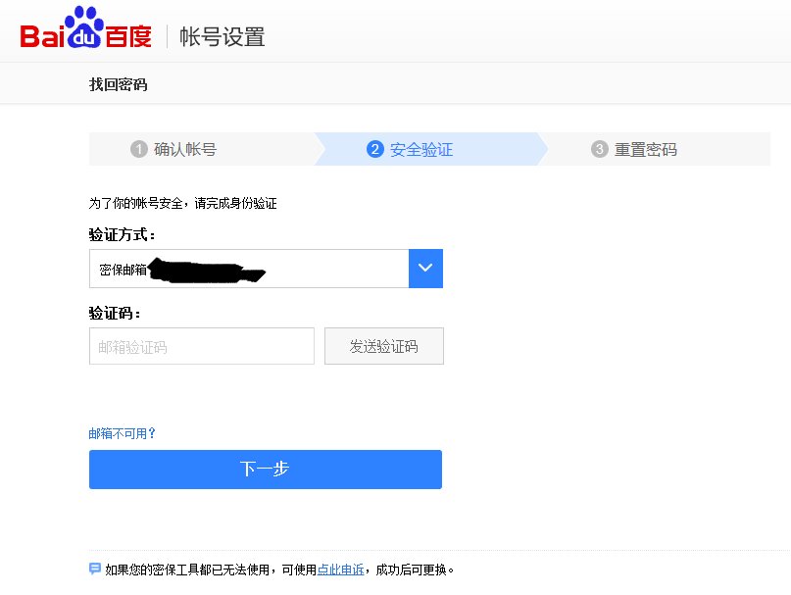Click the 下一步 button
This screenshot has width=791, height=595.
tap(265, 469)
